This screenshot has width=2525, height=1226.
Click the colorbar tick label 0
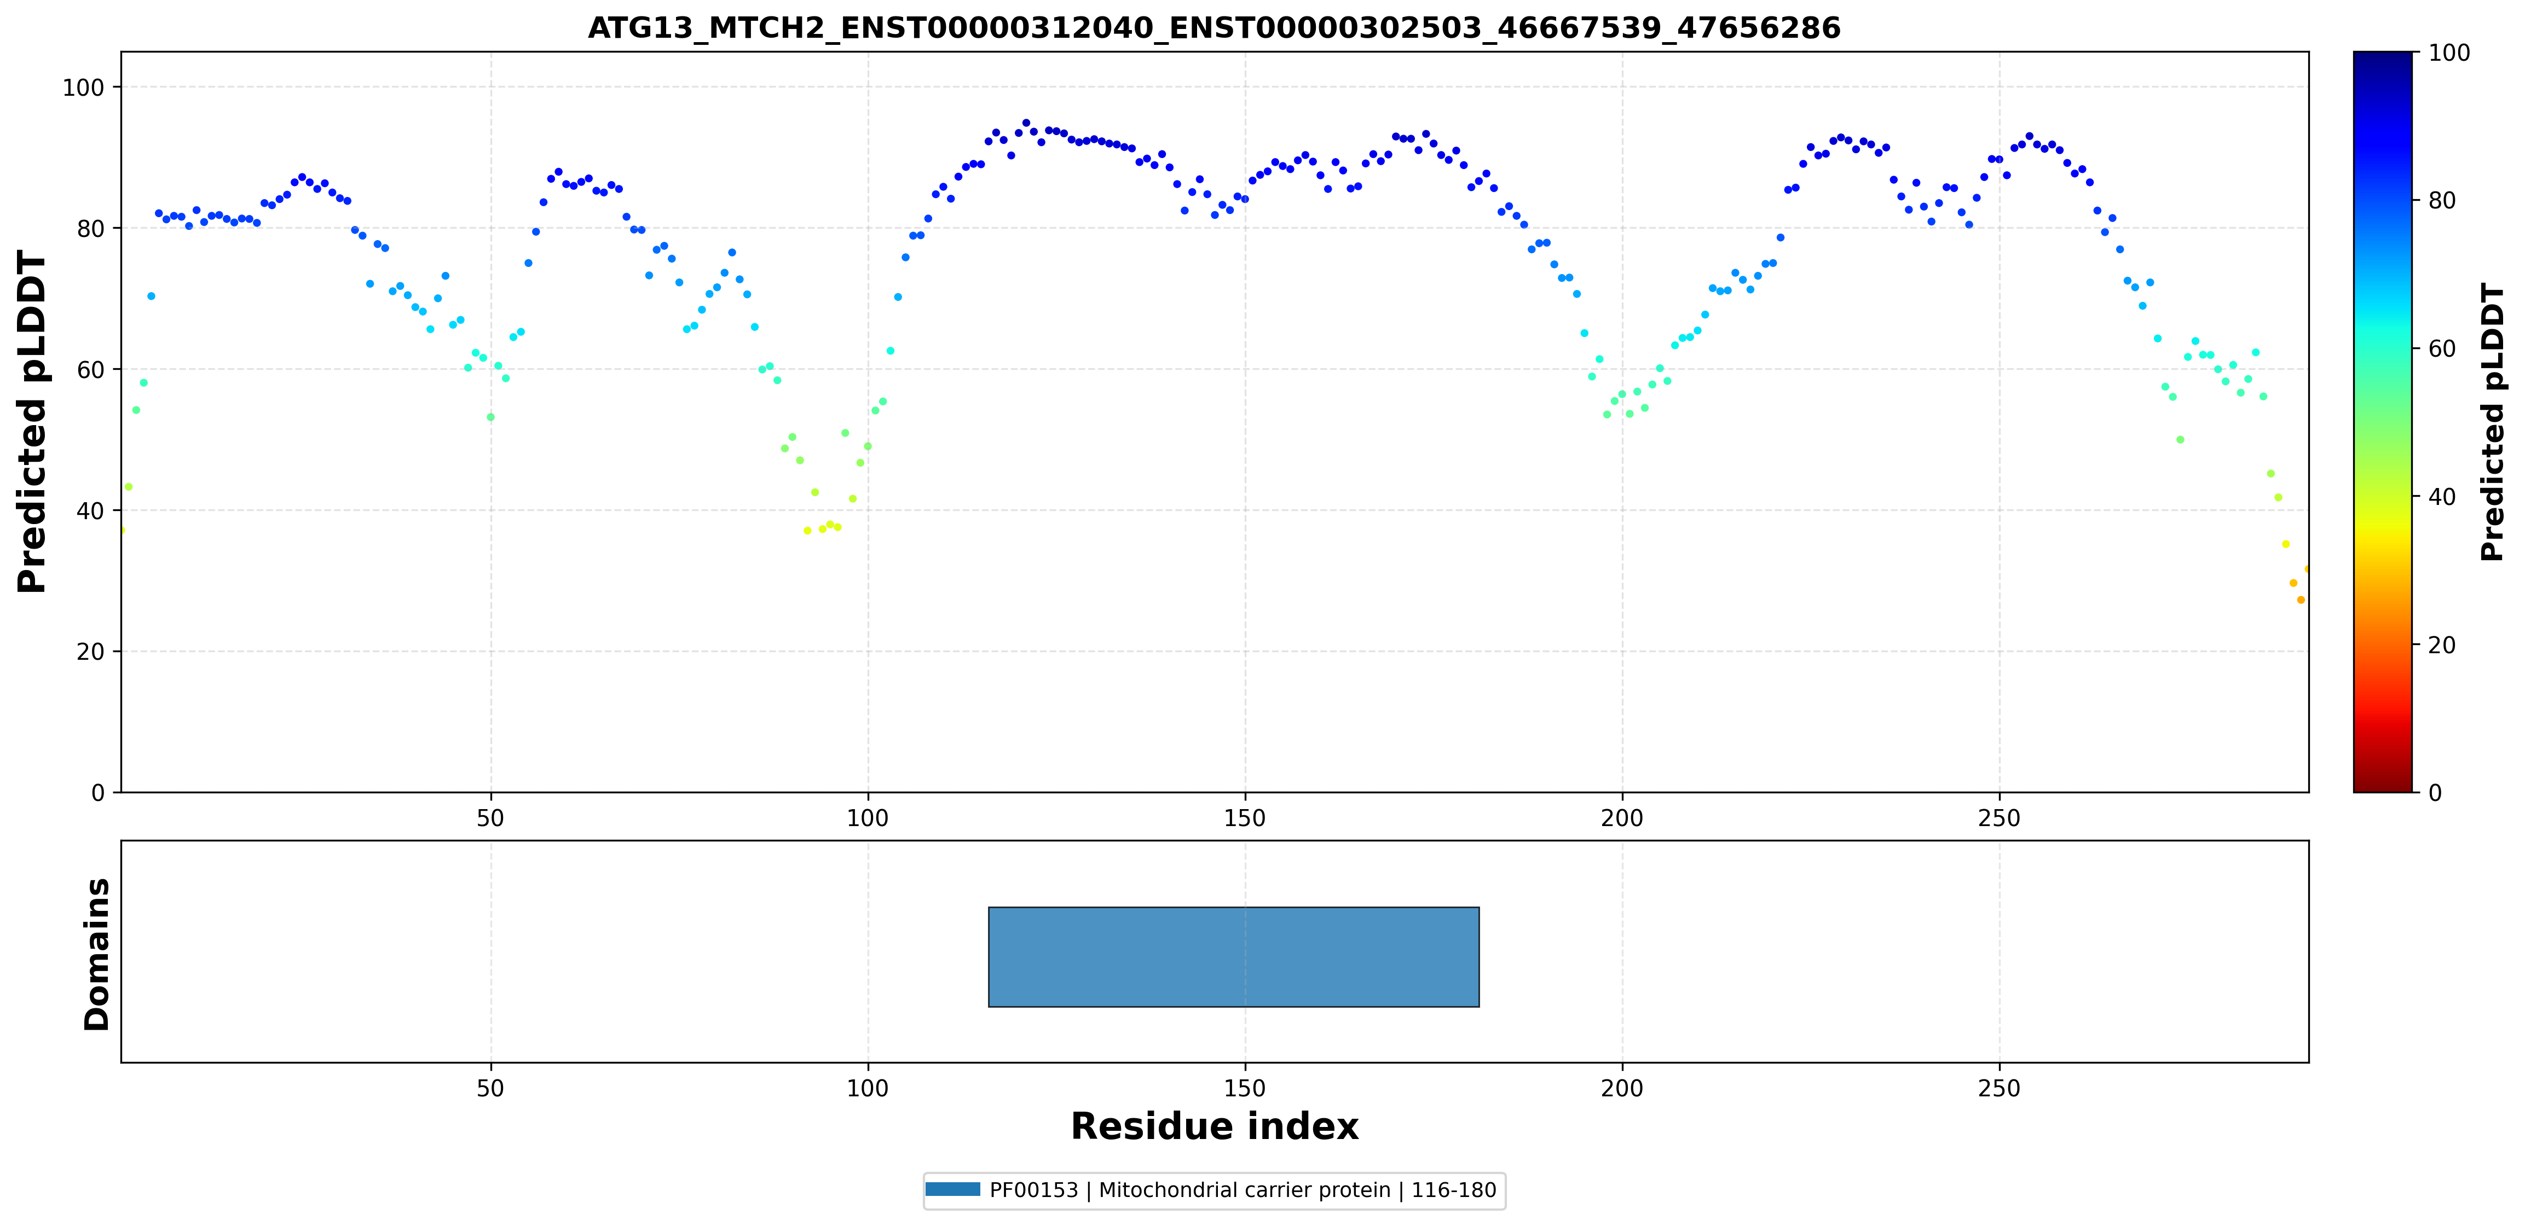coord(2435,793)
